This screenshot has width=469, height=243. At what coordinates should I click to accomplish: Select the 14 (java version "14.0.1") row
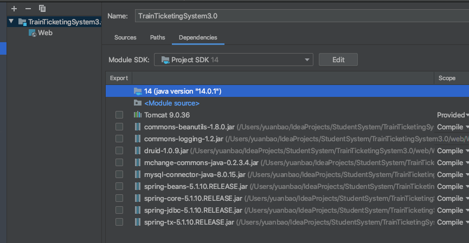(287, 91)
